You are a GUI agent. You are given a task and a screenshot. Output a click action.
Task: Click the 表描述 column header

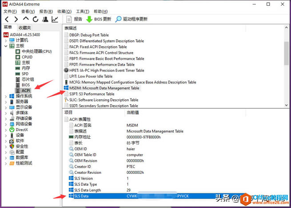(71, 28)
